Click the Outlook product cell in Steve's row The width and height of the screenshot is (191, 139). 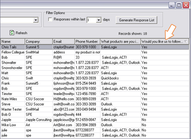[121, 104]
